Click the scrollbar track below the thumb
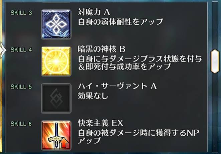This screenshot has height=154, width=221. [215, 113]
